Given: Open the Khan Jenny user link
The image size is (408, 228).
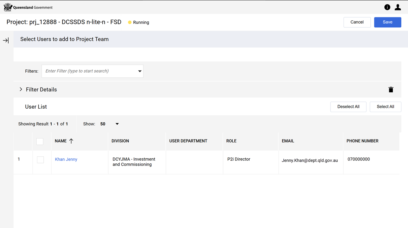Looking at the screenshot, I should point(66,160).
